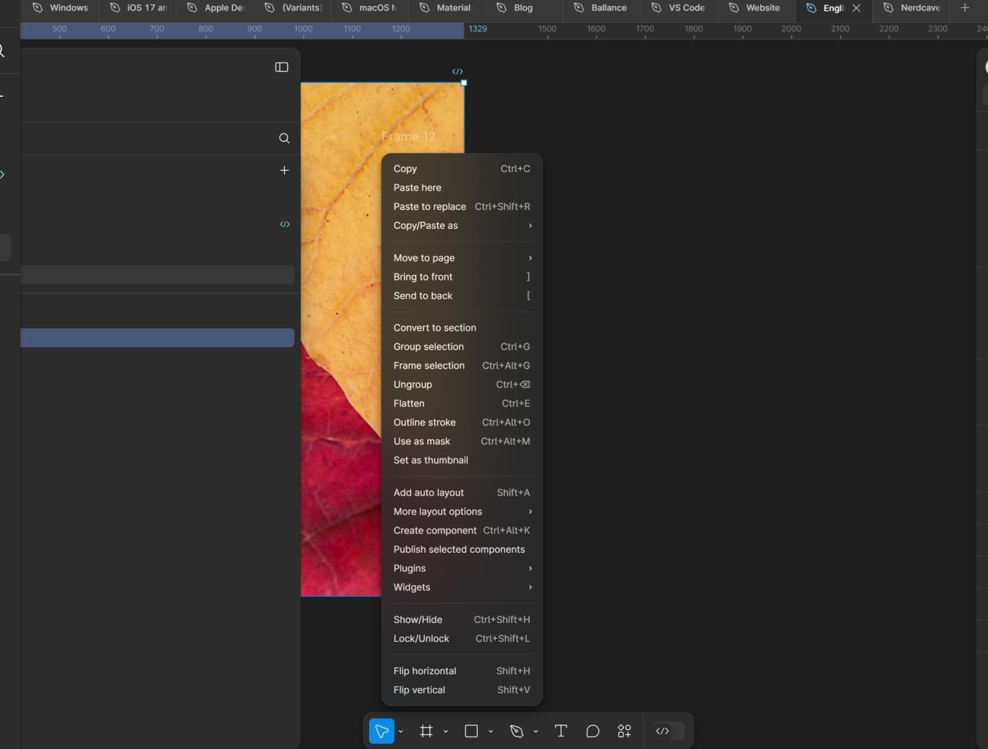
Task: Choose Add auto layout
Action: [461, 492]
